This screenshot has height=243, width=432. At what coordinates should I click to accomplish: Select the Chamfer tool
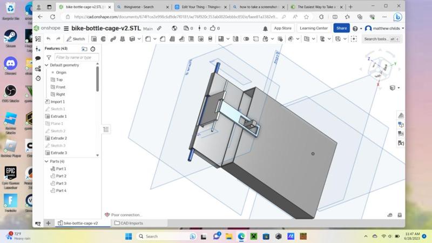(163, 39)
